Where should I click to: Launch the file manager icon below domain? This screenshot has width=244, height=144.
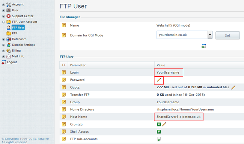pos(204,46)
